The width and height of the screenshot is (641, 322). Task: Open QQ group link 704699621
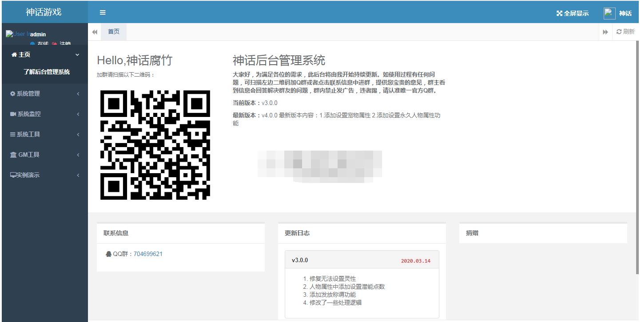[x=148, y=254]
